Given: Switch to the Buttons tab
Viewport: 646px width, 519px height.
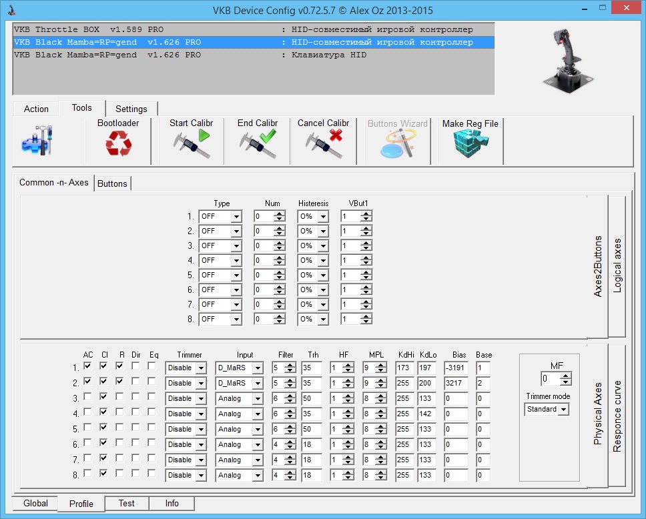Looking at the screenshot, I should point(112,183).
